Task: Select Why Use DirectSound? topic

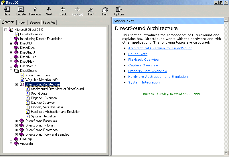Action: pyautogui.click(x=41, y=80)
